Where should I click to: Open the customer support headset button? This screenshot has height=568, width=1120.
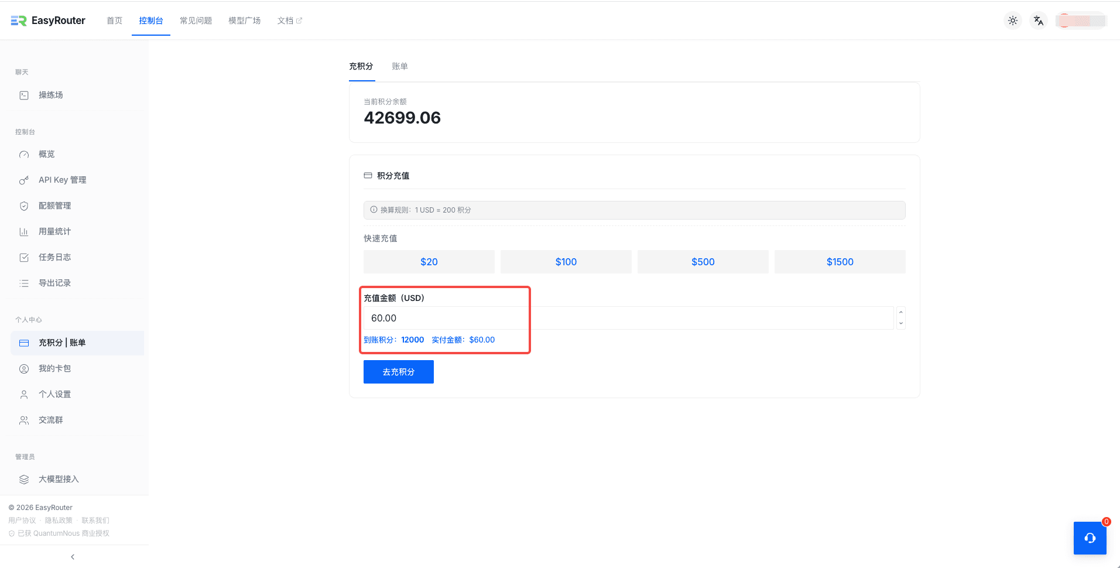click(1090, 538)
